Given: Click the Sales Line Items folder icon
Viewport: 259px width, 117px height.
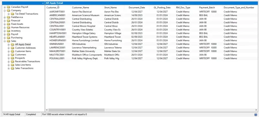Looking at the screenshot, I should (13, 65).
